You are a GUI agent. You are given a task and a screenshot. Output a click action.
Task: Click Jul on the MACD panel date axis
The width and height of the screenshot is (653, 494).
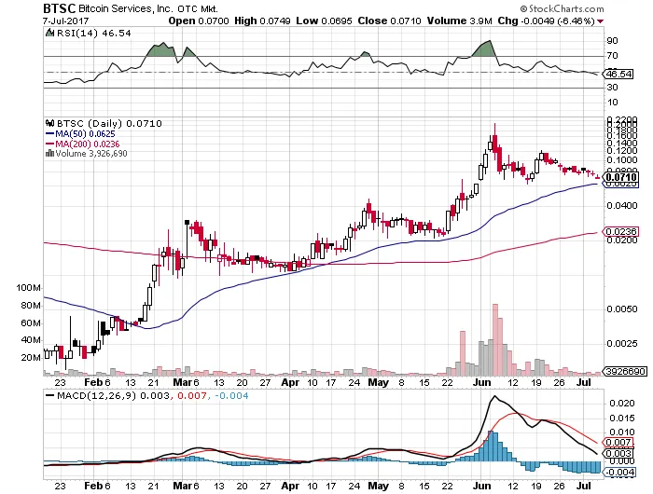584,486
